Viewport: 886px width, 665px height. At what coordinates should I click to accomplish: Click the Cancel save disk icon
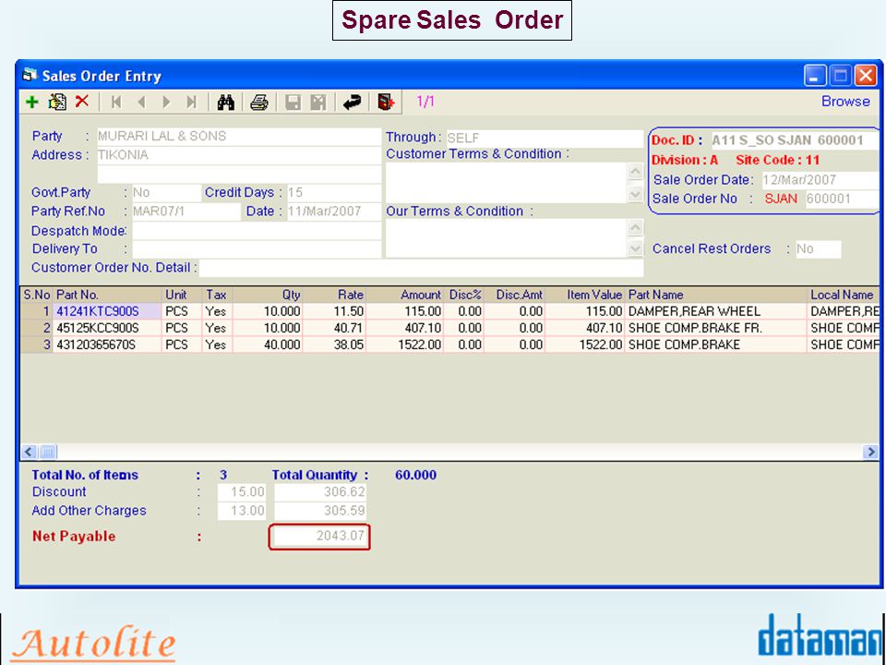click(x=318, y=103)
